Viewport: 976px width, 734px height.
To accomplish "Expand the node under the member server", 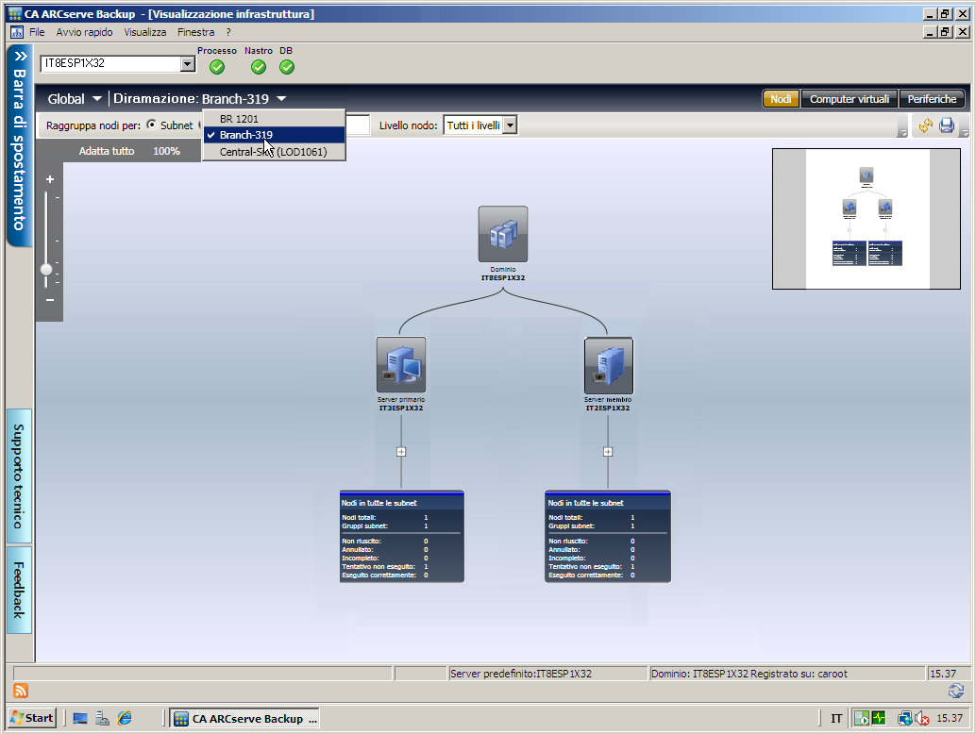I will point(608,452).
